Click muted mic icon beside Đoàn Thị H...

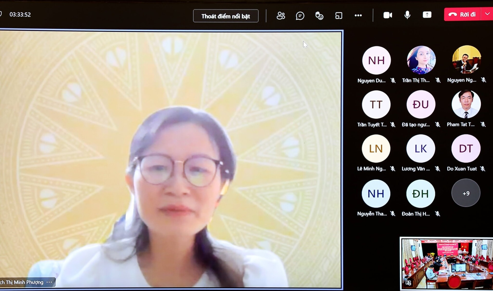[x=438, y=214]
